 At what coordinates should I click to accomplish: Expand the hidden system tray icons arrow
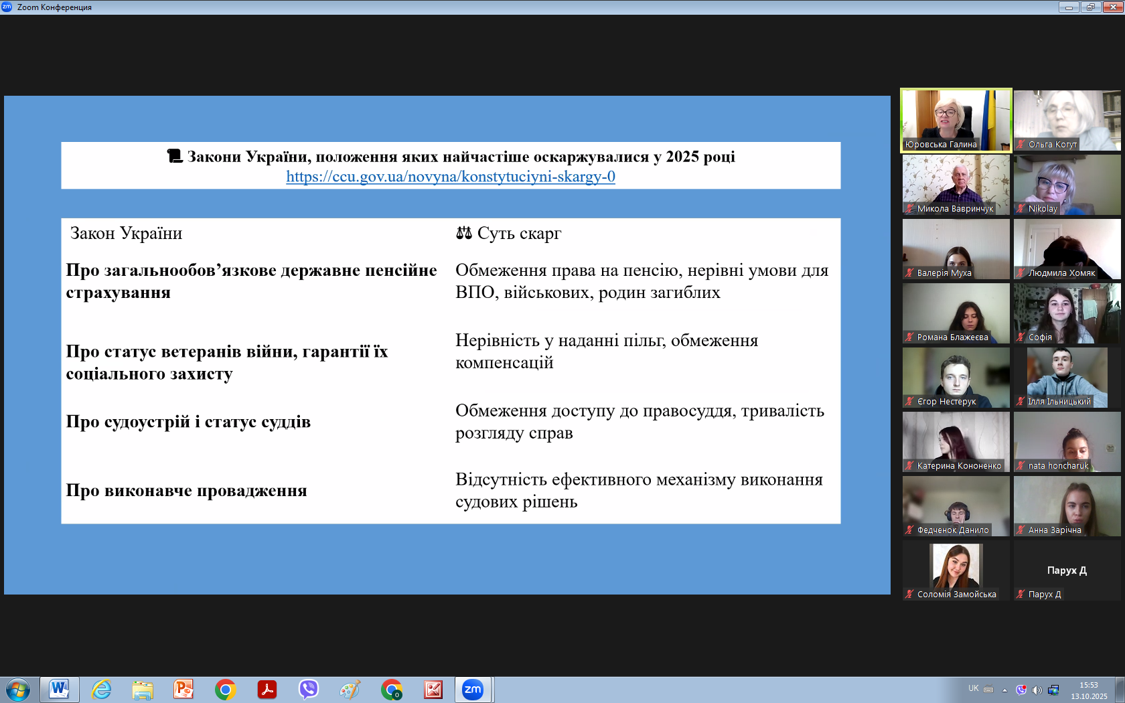click(x=1004, y=690)
